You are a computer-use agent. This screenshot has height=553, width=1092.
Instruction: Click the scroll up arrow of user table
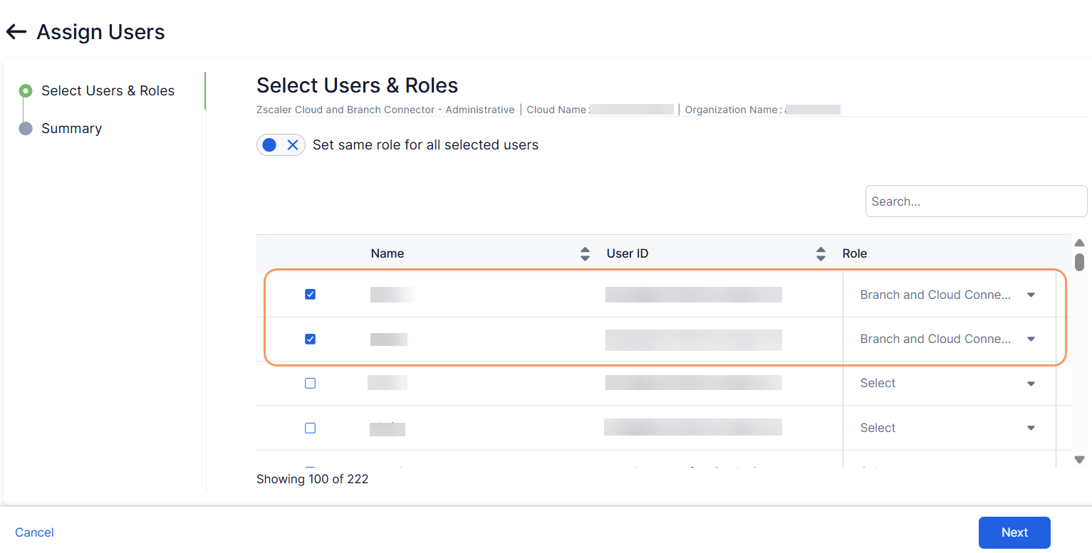pos(1079,243)
